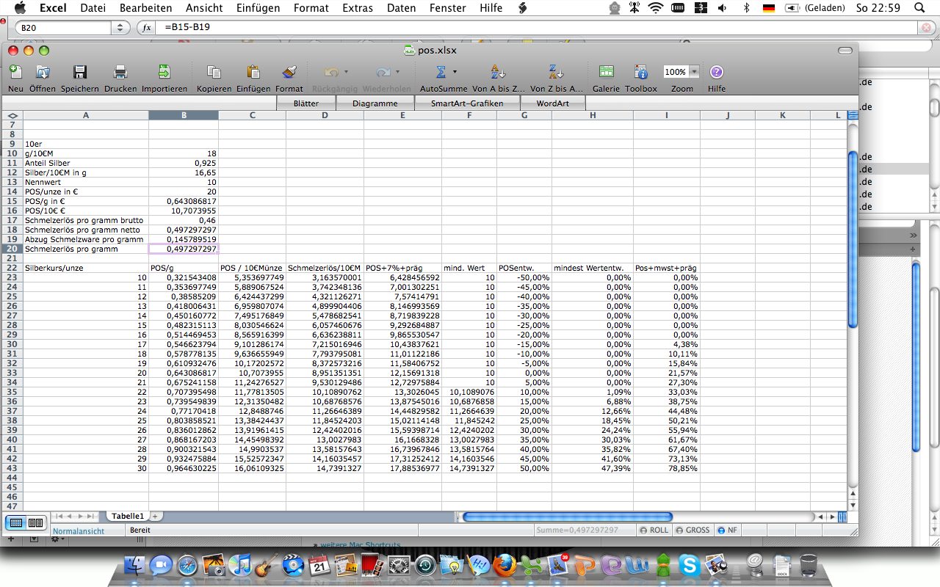Click the Format paintbrush icon
Screen dimensions: 940x587
click(289, 73)
